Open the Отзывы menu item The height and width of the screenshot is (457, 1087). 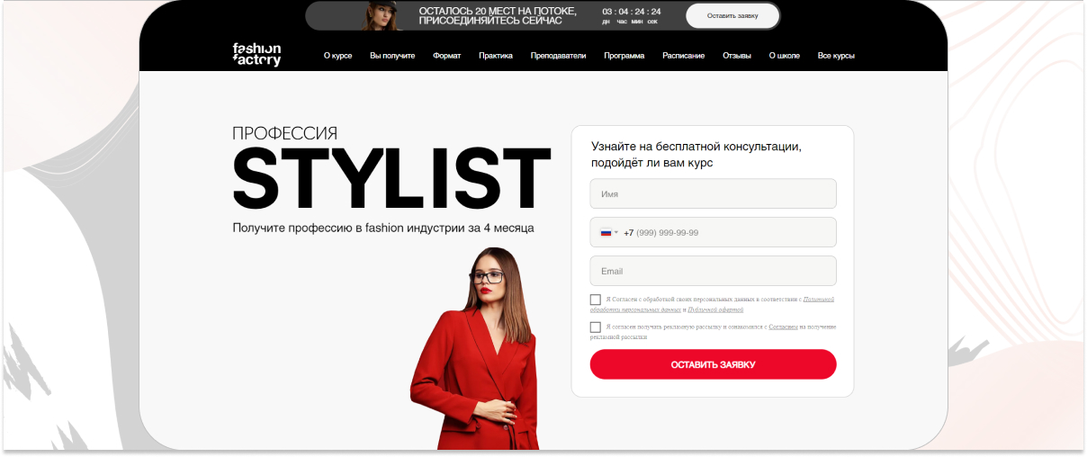[x=737, y=56]
